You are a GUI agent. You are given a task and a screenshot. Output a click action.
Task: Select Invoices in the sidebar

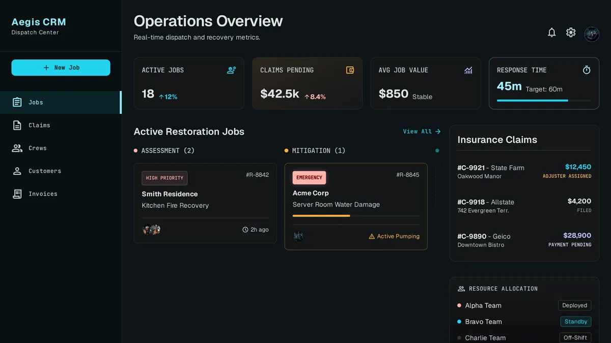(x=61, y=194)
